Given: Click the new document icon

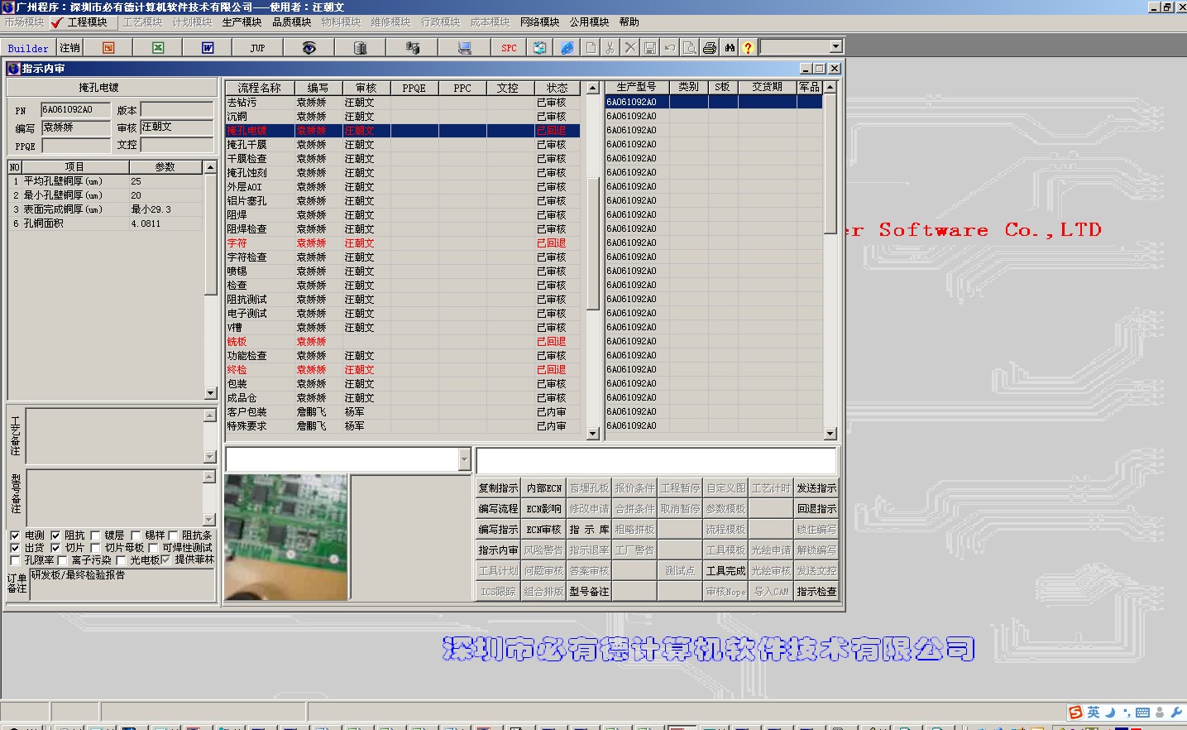Looking at the screenshot, I should (x=591, y=48).
